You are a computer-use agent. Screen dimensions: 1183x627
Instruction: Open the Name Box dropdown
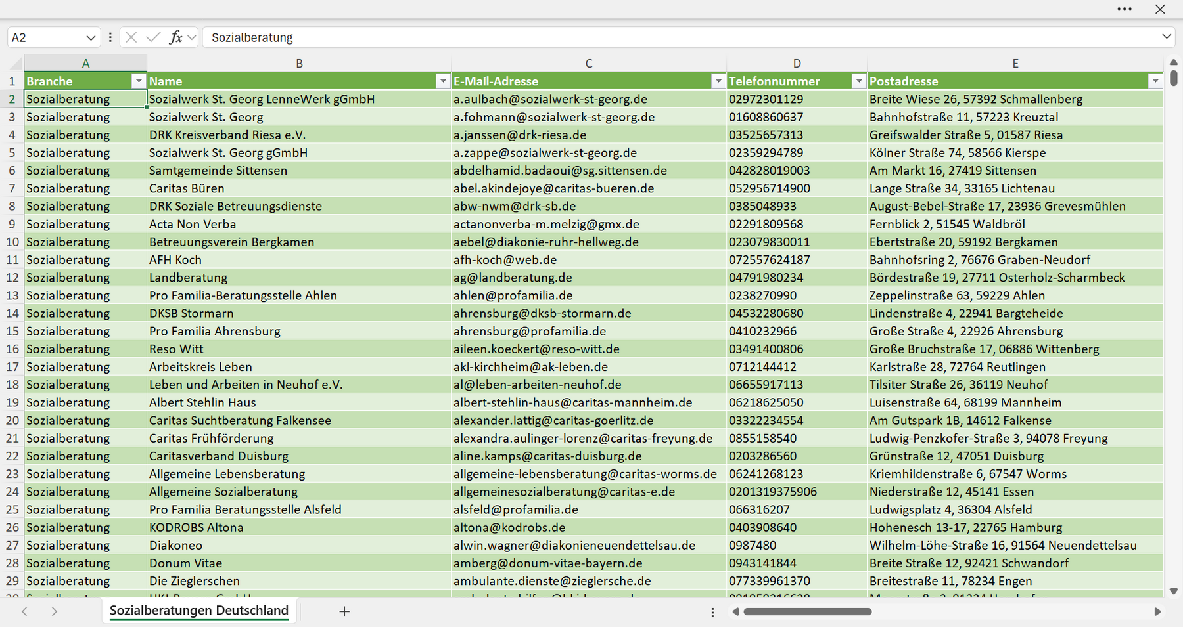tap(91, 37)
